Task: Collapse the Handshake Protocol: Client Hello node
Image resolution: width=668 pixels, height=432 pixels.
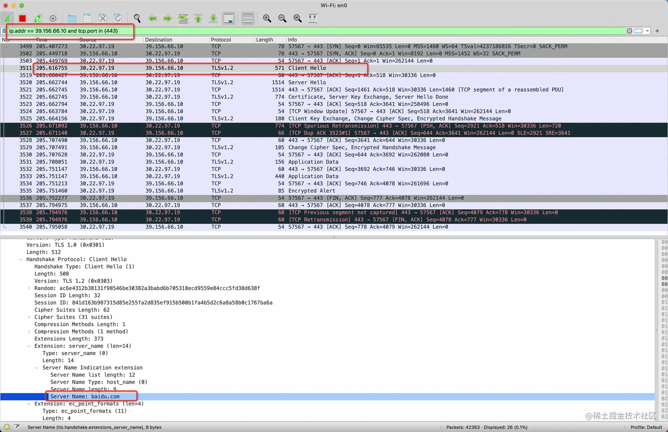Action: 21,259
